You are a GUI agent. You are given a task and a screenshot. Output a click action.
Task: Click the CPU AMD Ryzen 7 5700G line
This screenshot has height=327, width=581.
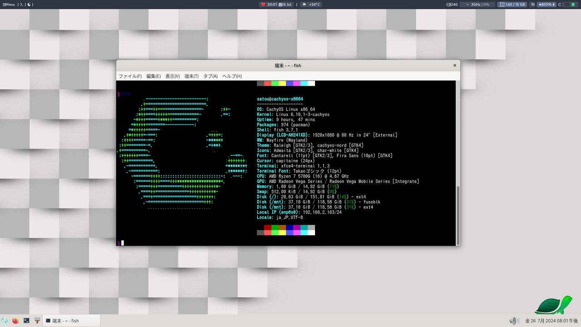pyautogui.click(x=303, y=176)
